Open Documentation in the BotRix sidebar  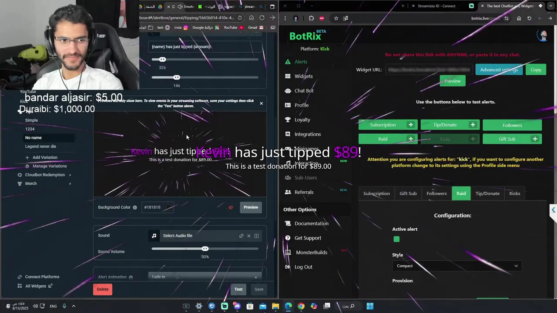311,223
